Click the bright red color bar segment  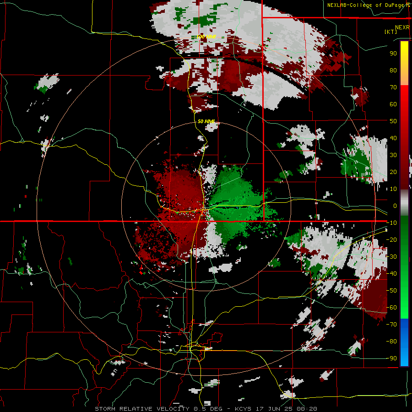point(404,104)
